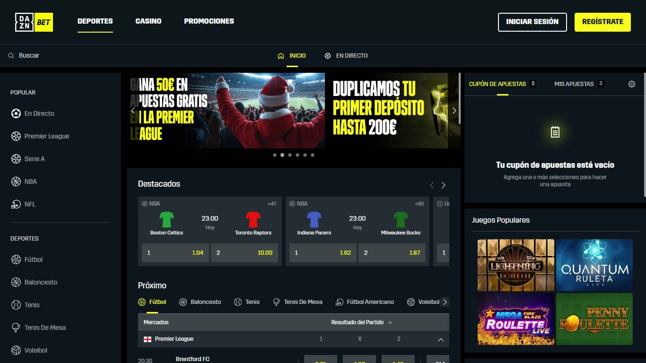Open Premier League link in sidebar
The width and height of the screenshot is (646, 363).
pyautogui.click(x=47, y=136)
